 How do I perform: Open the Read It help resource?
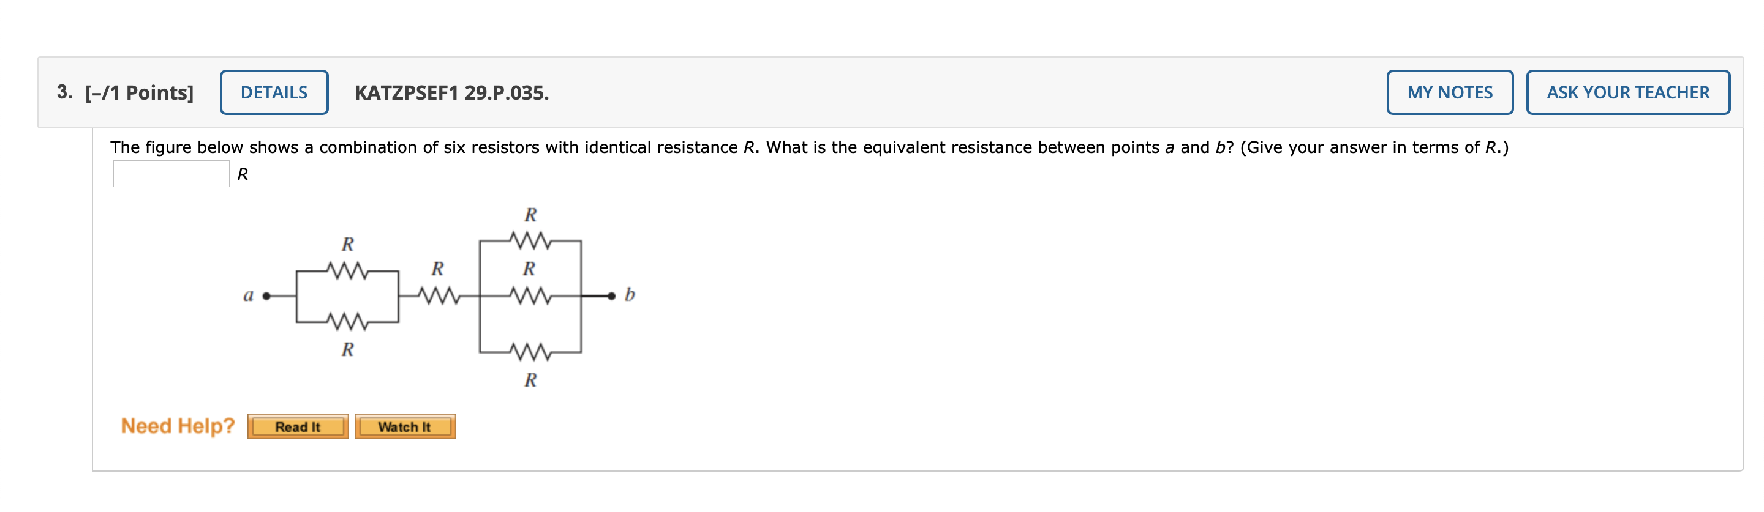pyautogui.click(x=298, y=426)
